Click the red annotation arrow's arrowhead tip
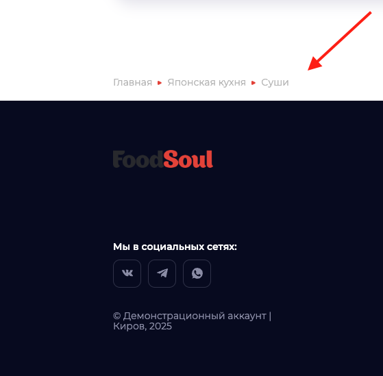Image resolution: width=383 pixels, height=376 pixels. tap(309, 69)
